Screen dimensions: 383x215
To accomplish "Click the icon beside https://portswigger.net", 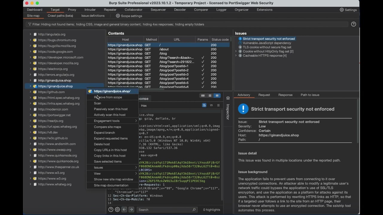I will coord(35,115).
